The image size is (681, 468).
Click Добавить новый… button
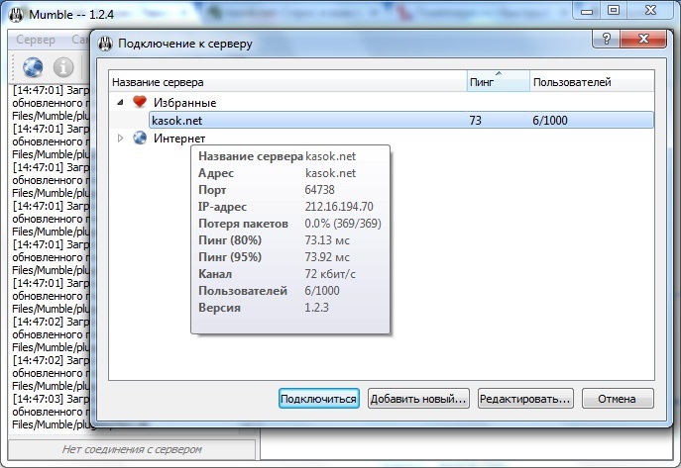pos(418,398)
